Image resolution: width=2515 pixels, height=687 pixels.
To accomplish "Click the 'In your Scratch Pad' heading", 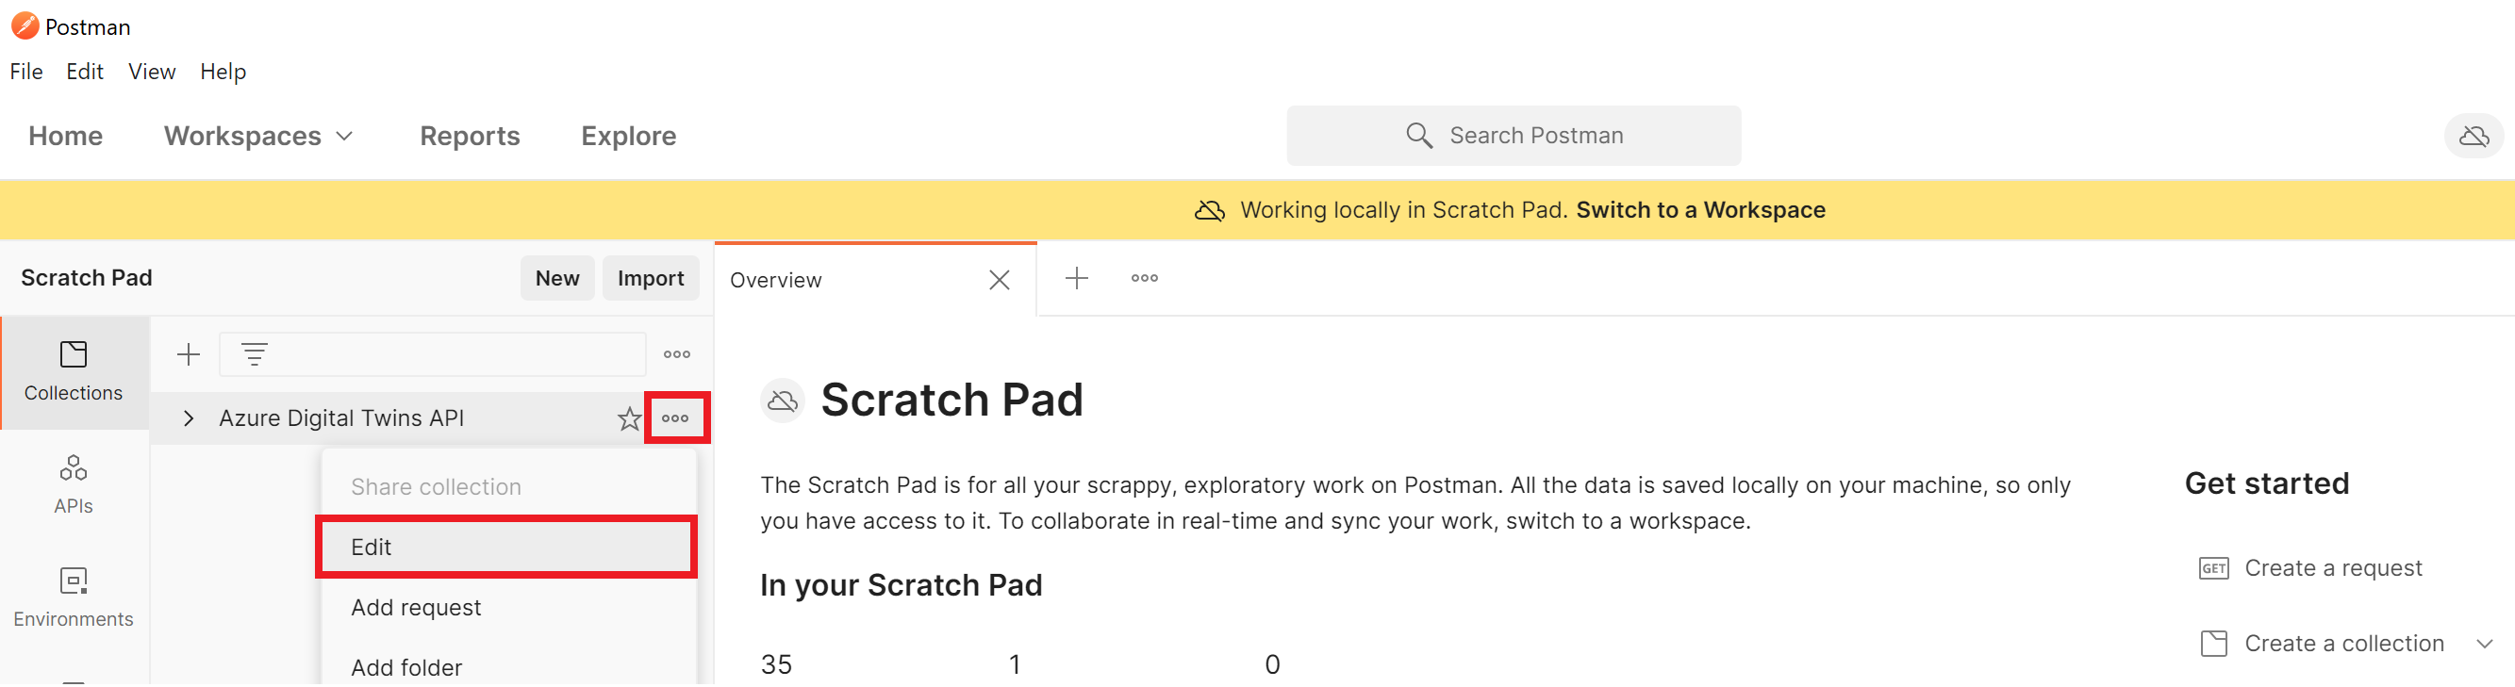I will pos(901,585).
